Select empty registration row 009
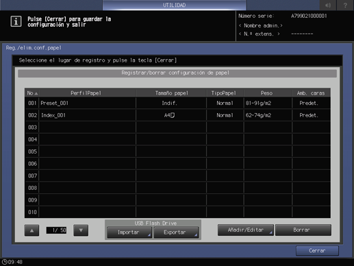Viewport: 354px width, 266px height. [x=177, y=200]
